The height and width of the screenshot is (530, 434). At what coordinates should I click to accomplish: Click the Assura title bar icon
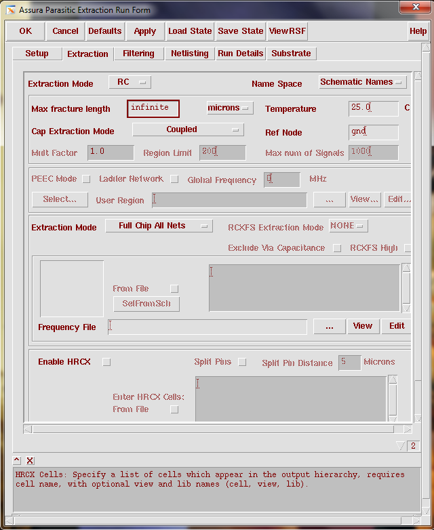pos(11,10)
